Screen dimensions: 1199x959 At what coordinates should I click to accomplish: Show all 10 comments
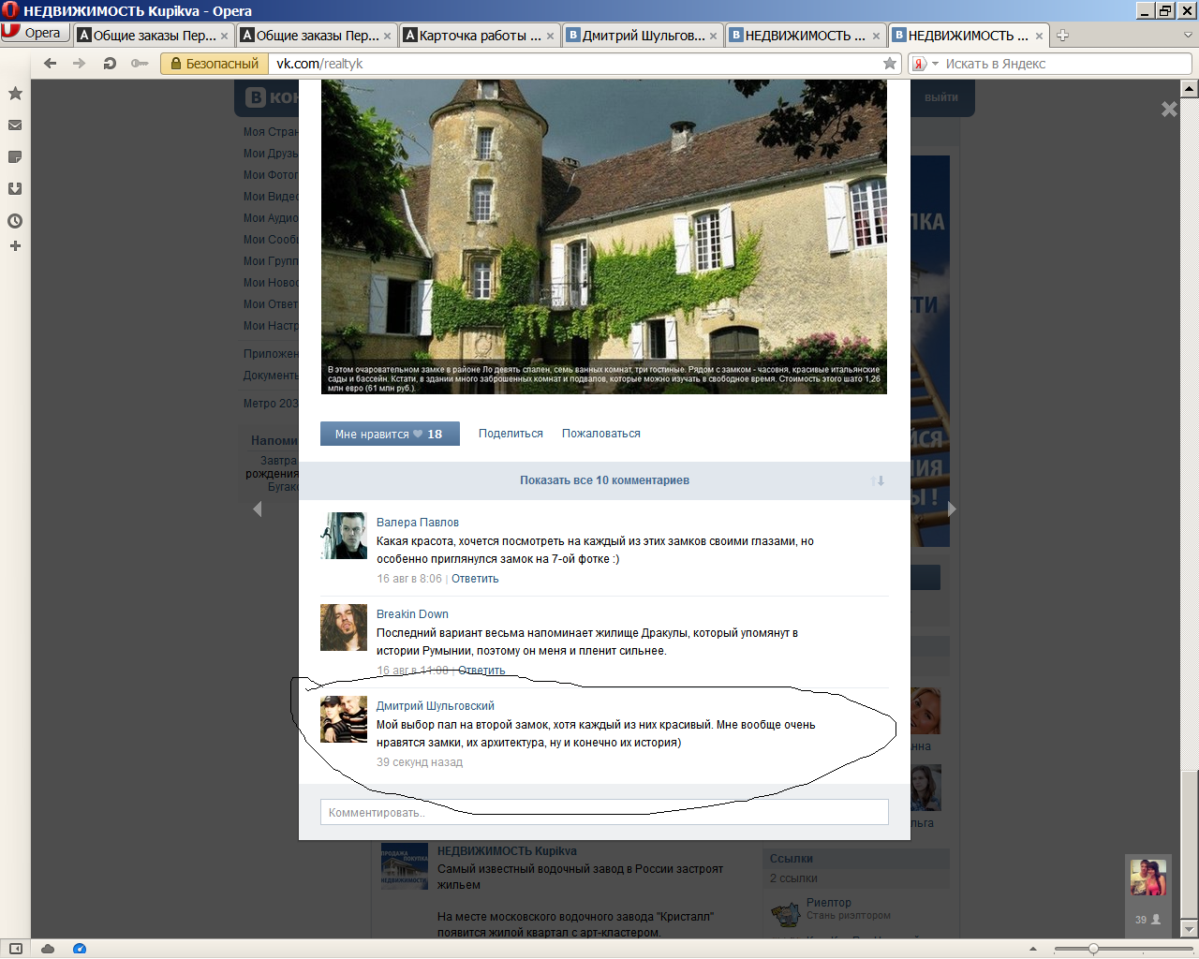click(604, 480)
